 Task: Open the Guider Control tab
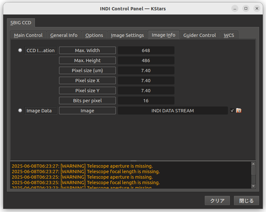tap(199, 35)
